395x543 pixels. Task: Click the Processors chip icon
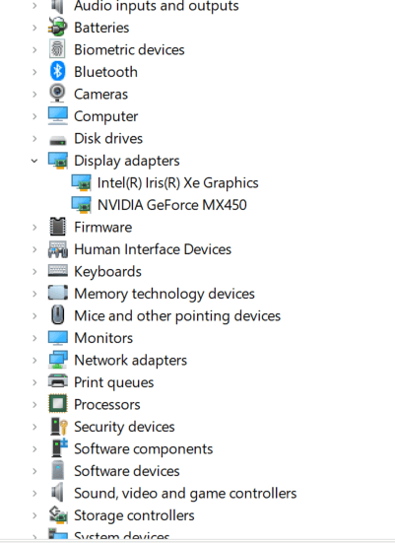58,404
